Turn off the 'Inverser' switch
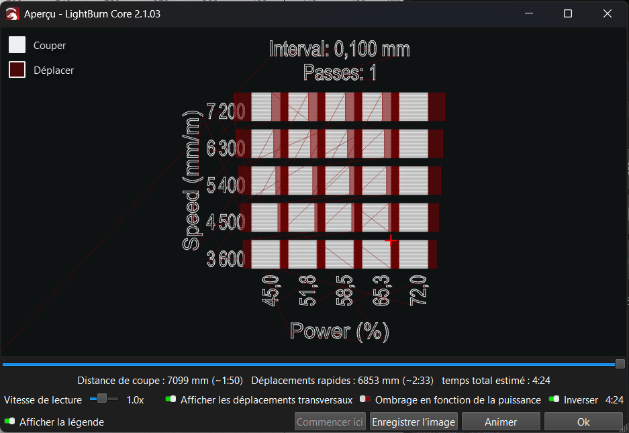This screenshot has width=629, height=433. coord(554,399)
